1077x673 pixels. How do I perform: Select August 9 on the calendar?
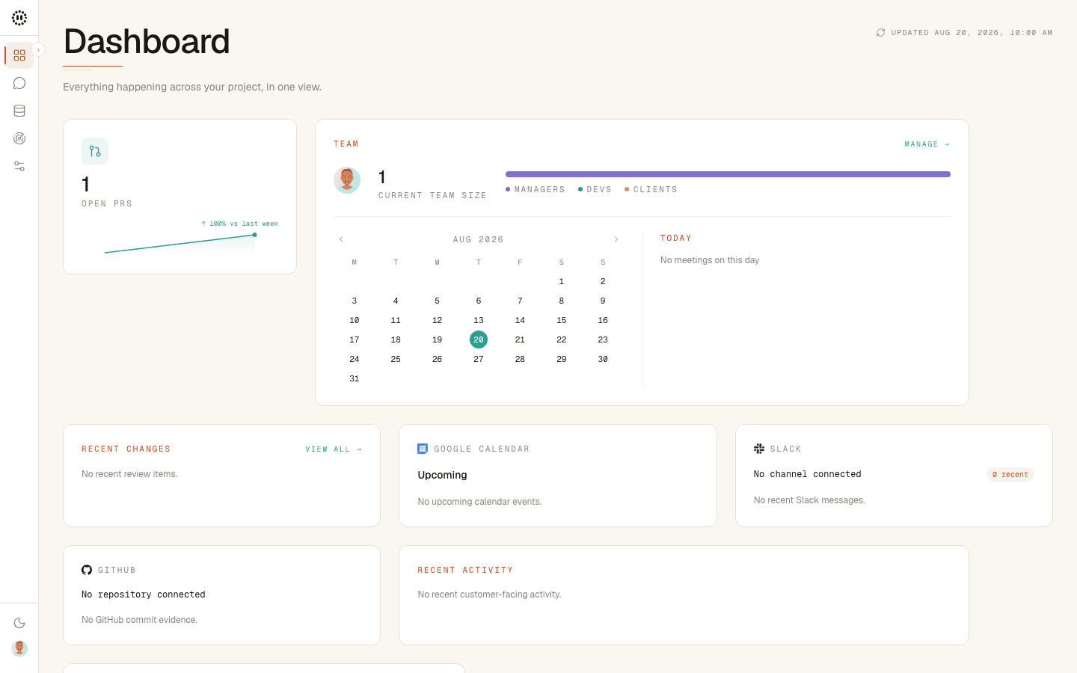(x=603, y=301)
